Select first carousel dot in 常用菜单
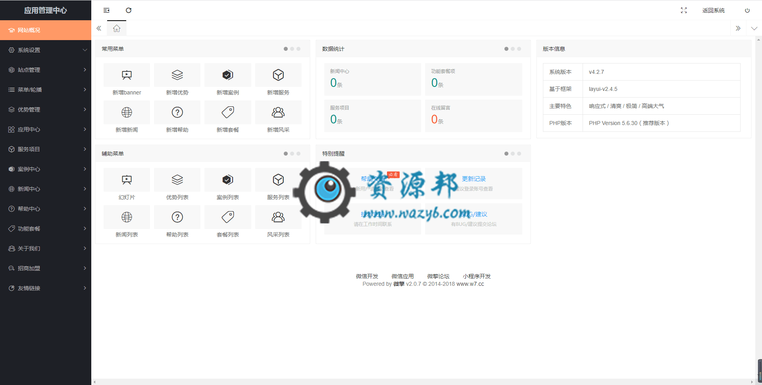Image resolution: width=762 pixels, height=385 pixels. coord(286,49)
